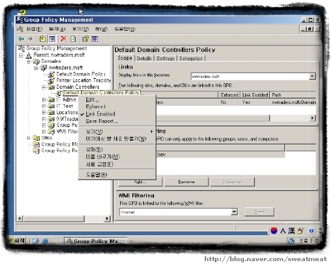Click the Domains node icon

pyautogui.click(x=36, y=62)
